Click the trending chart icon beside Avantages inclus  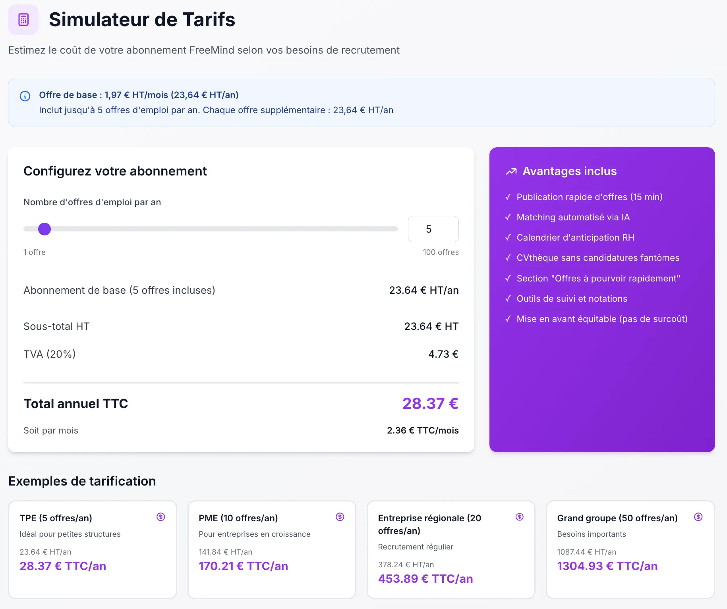(511, 172)
